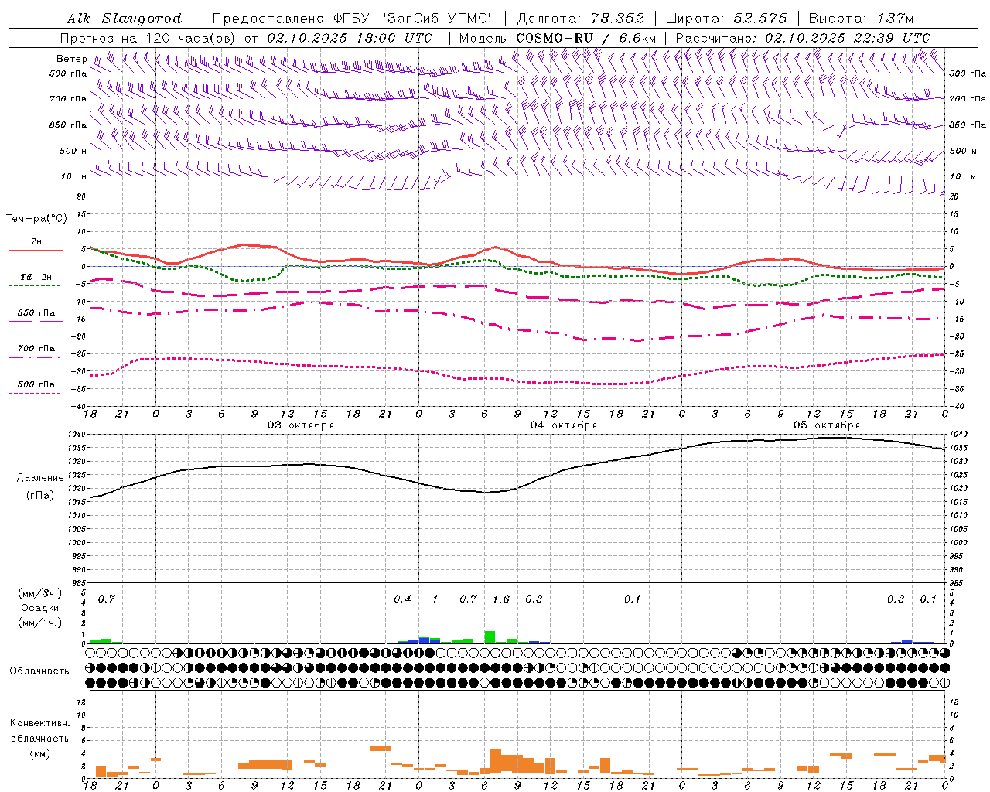Click the 500 м wind level label at left
The image size is (990, 792).
[x=73, y=151]
